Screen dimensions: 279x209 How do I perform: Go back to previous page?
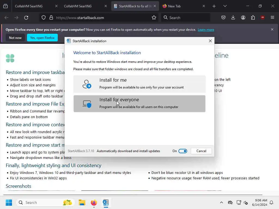[x=7, y=18]
